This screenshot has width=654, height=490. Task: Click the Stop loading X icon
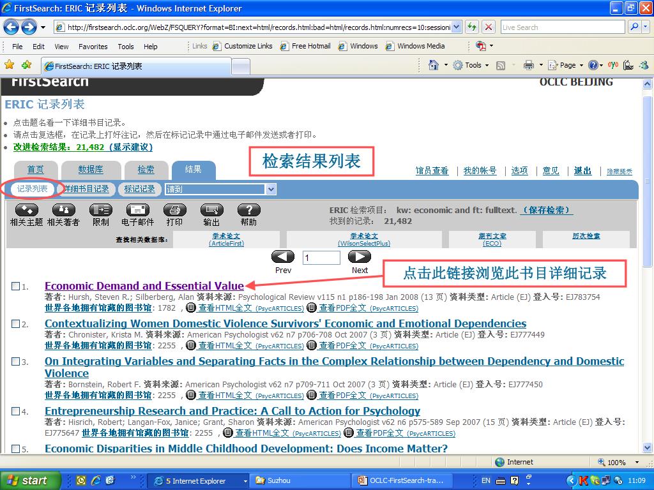(x=489, y=27)
